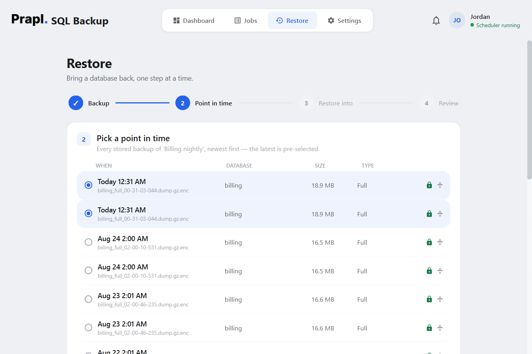Click the completed Backup step checkmark
The image size is (532, 354).
pos(76,103)
